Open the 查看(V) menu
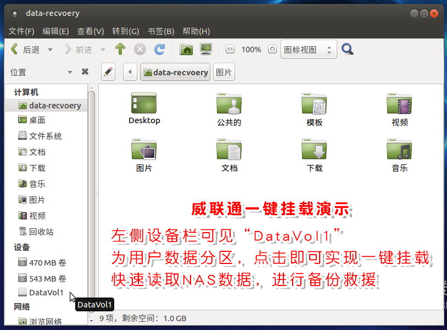Image resolution: width=447 pixels, height=330 pixels. point(91,31)
